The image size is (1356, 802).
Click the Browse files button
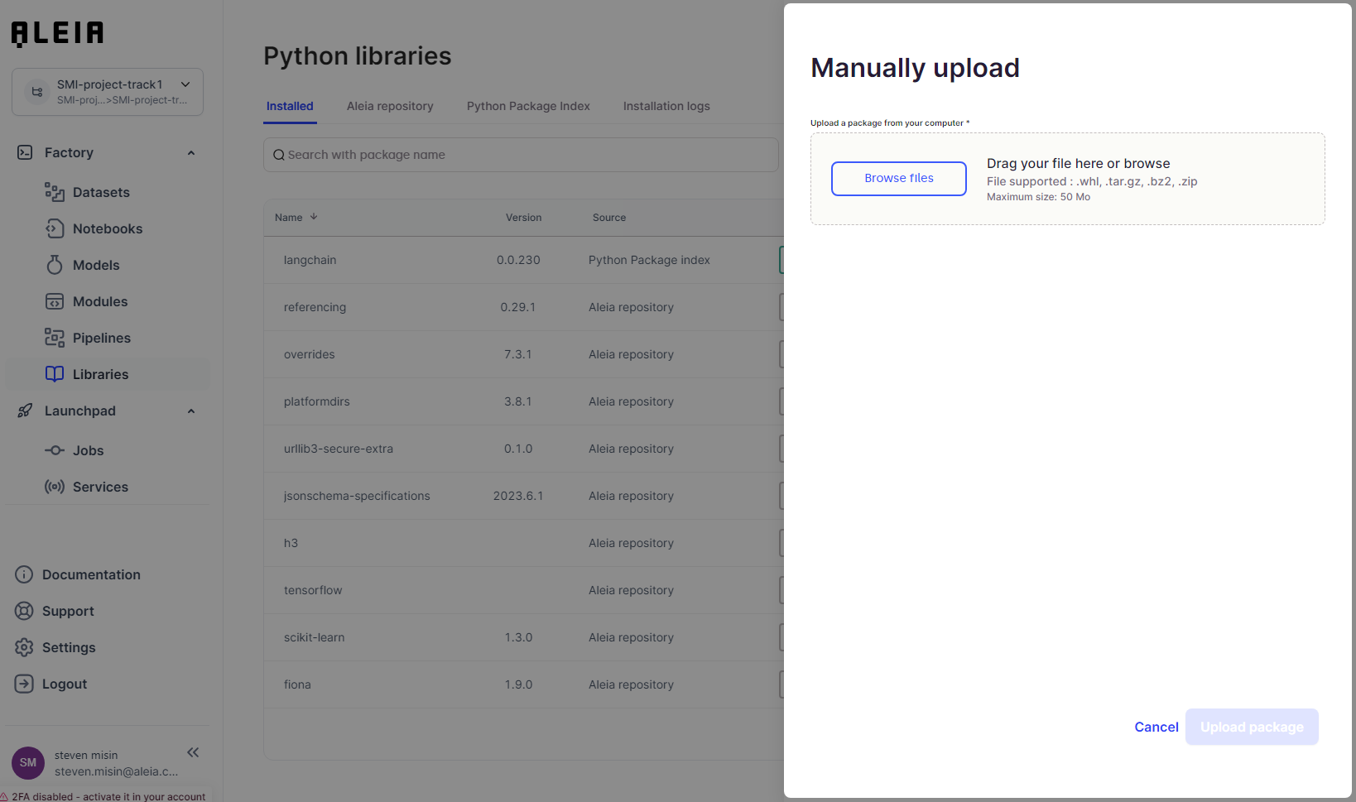point(898,179)
